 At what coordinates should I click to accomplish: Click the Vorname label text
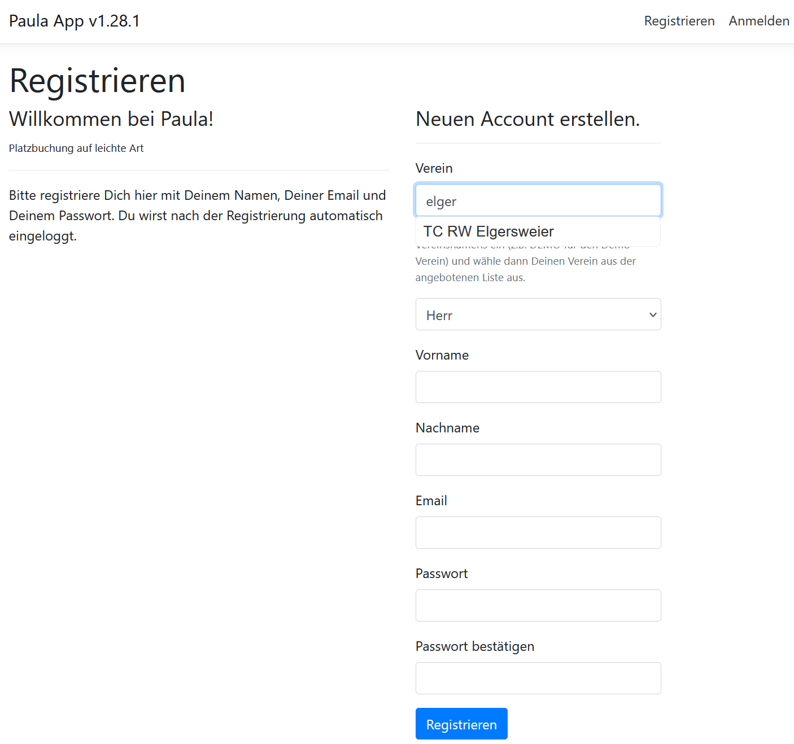[442, 355]
